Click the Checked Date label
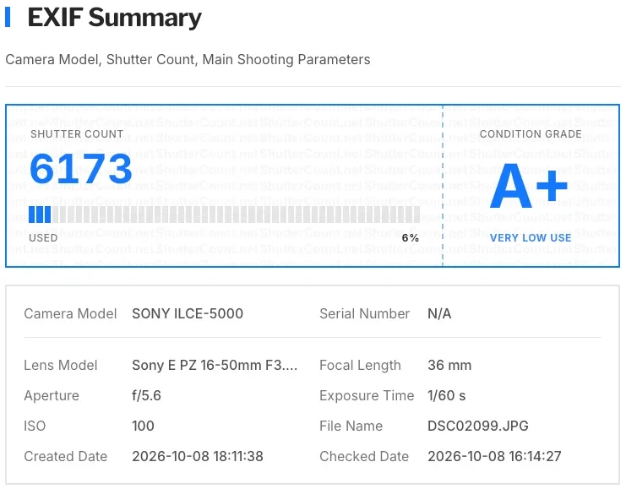This screenshot has height=489, width=626. click(x=364, y=456)
